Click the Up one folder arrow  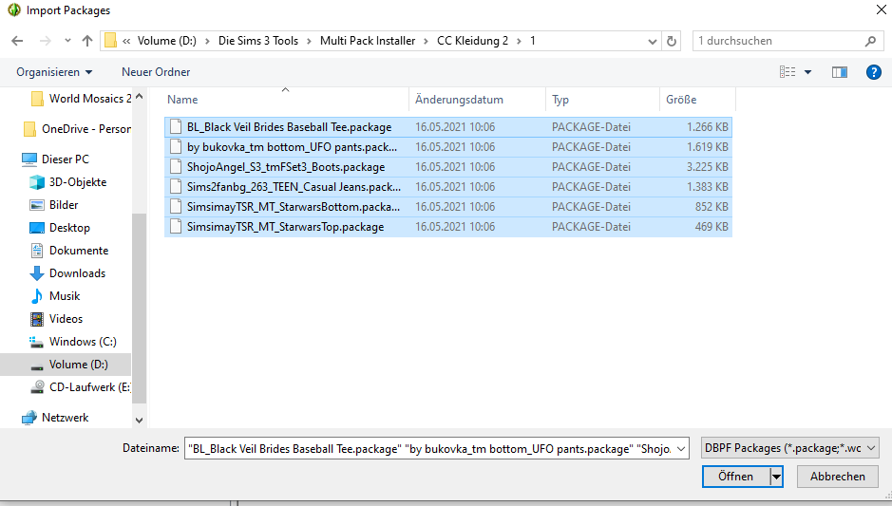click(x=87, y=42)
